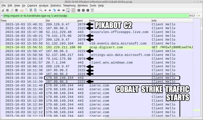Restart the current capture
The image size is (203, 120).
coord(12,10)
